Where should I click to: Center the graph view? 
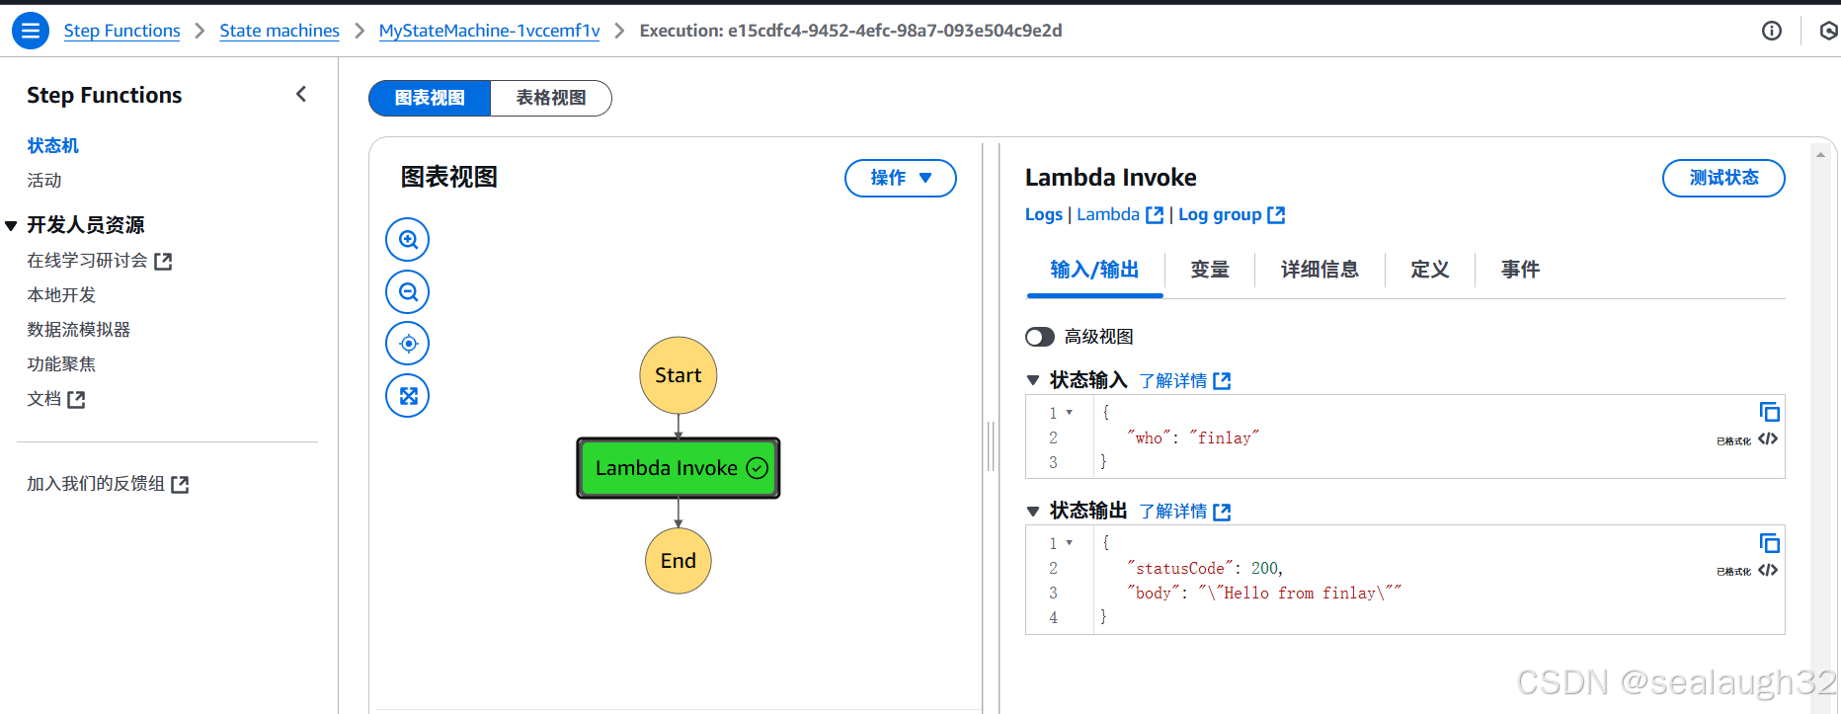click(x=408, y=344)
